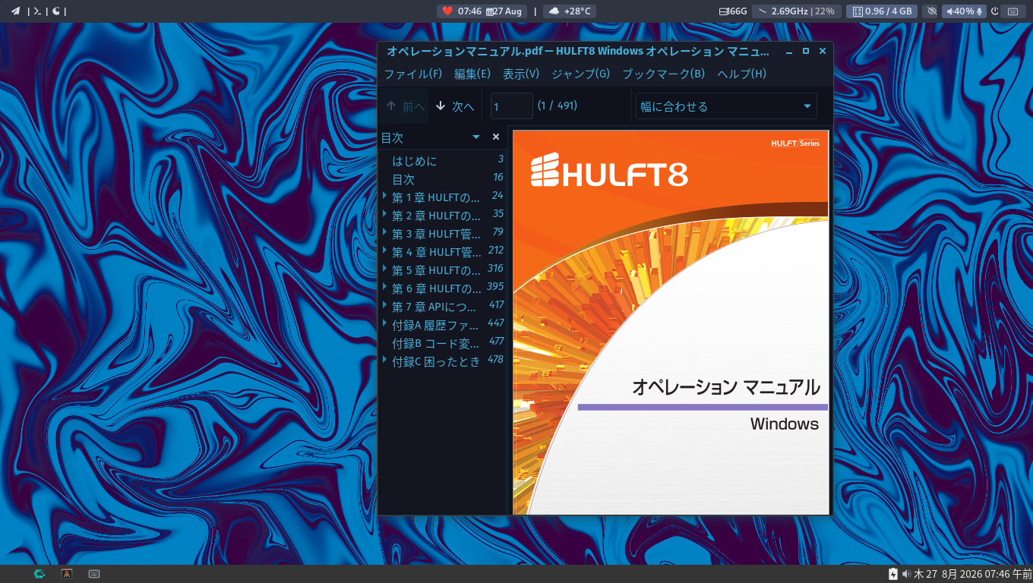Close the PDF viewer window
The height and width of the screenshot is (583, 1033).
(823, 52)
